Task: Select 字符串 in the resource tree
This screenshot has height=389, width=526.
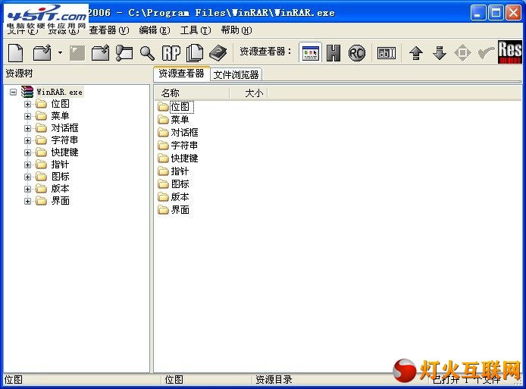Action: click(x=64, y=140)
